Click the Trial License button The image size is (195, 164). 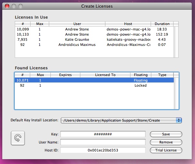pos(166,150)
